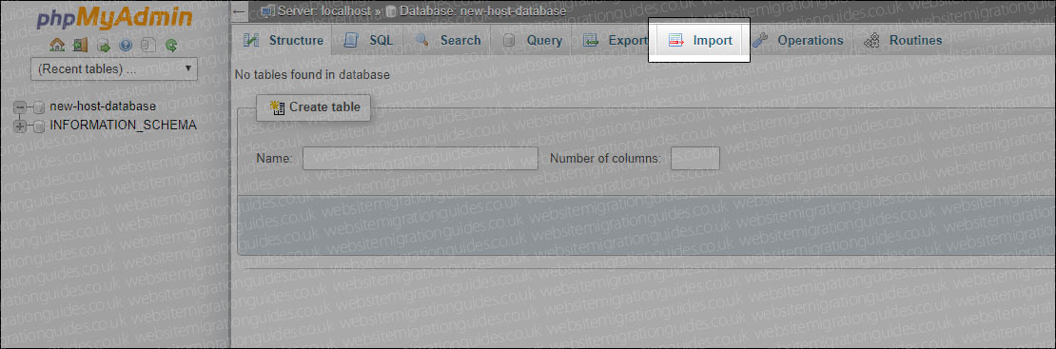
Task: Reload the navigation frame icon
Action: (171, 46)
